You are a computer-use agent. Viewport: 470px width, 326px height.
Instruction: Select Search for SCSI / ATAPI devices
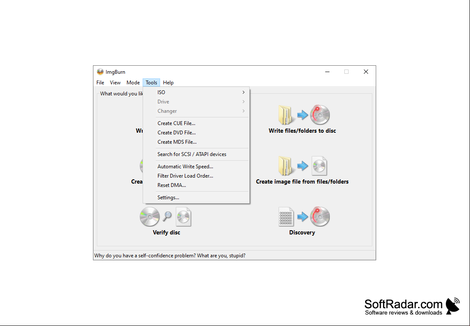(196, 154)
